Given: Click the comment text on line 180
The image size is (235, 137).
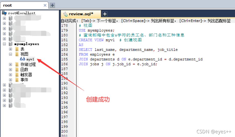Looking at the screenshot, I should click(132, 35).
